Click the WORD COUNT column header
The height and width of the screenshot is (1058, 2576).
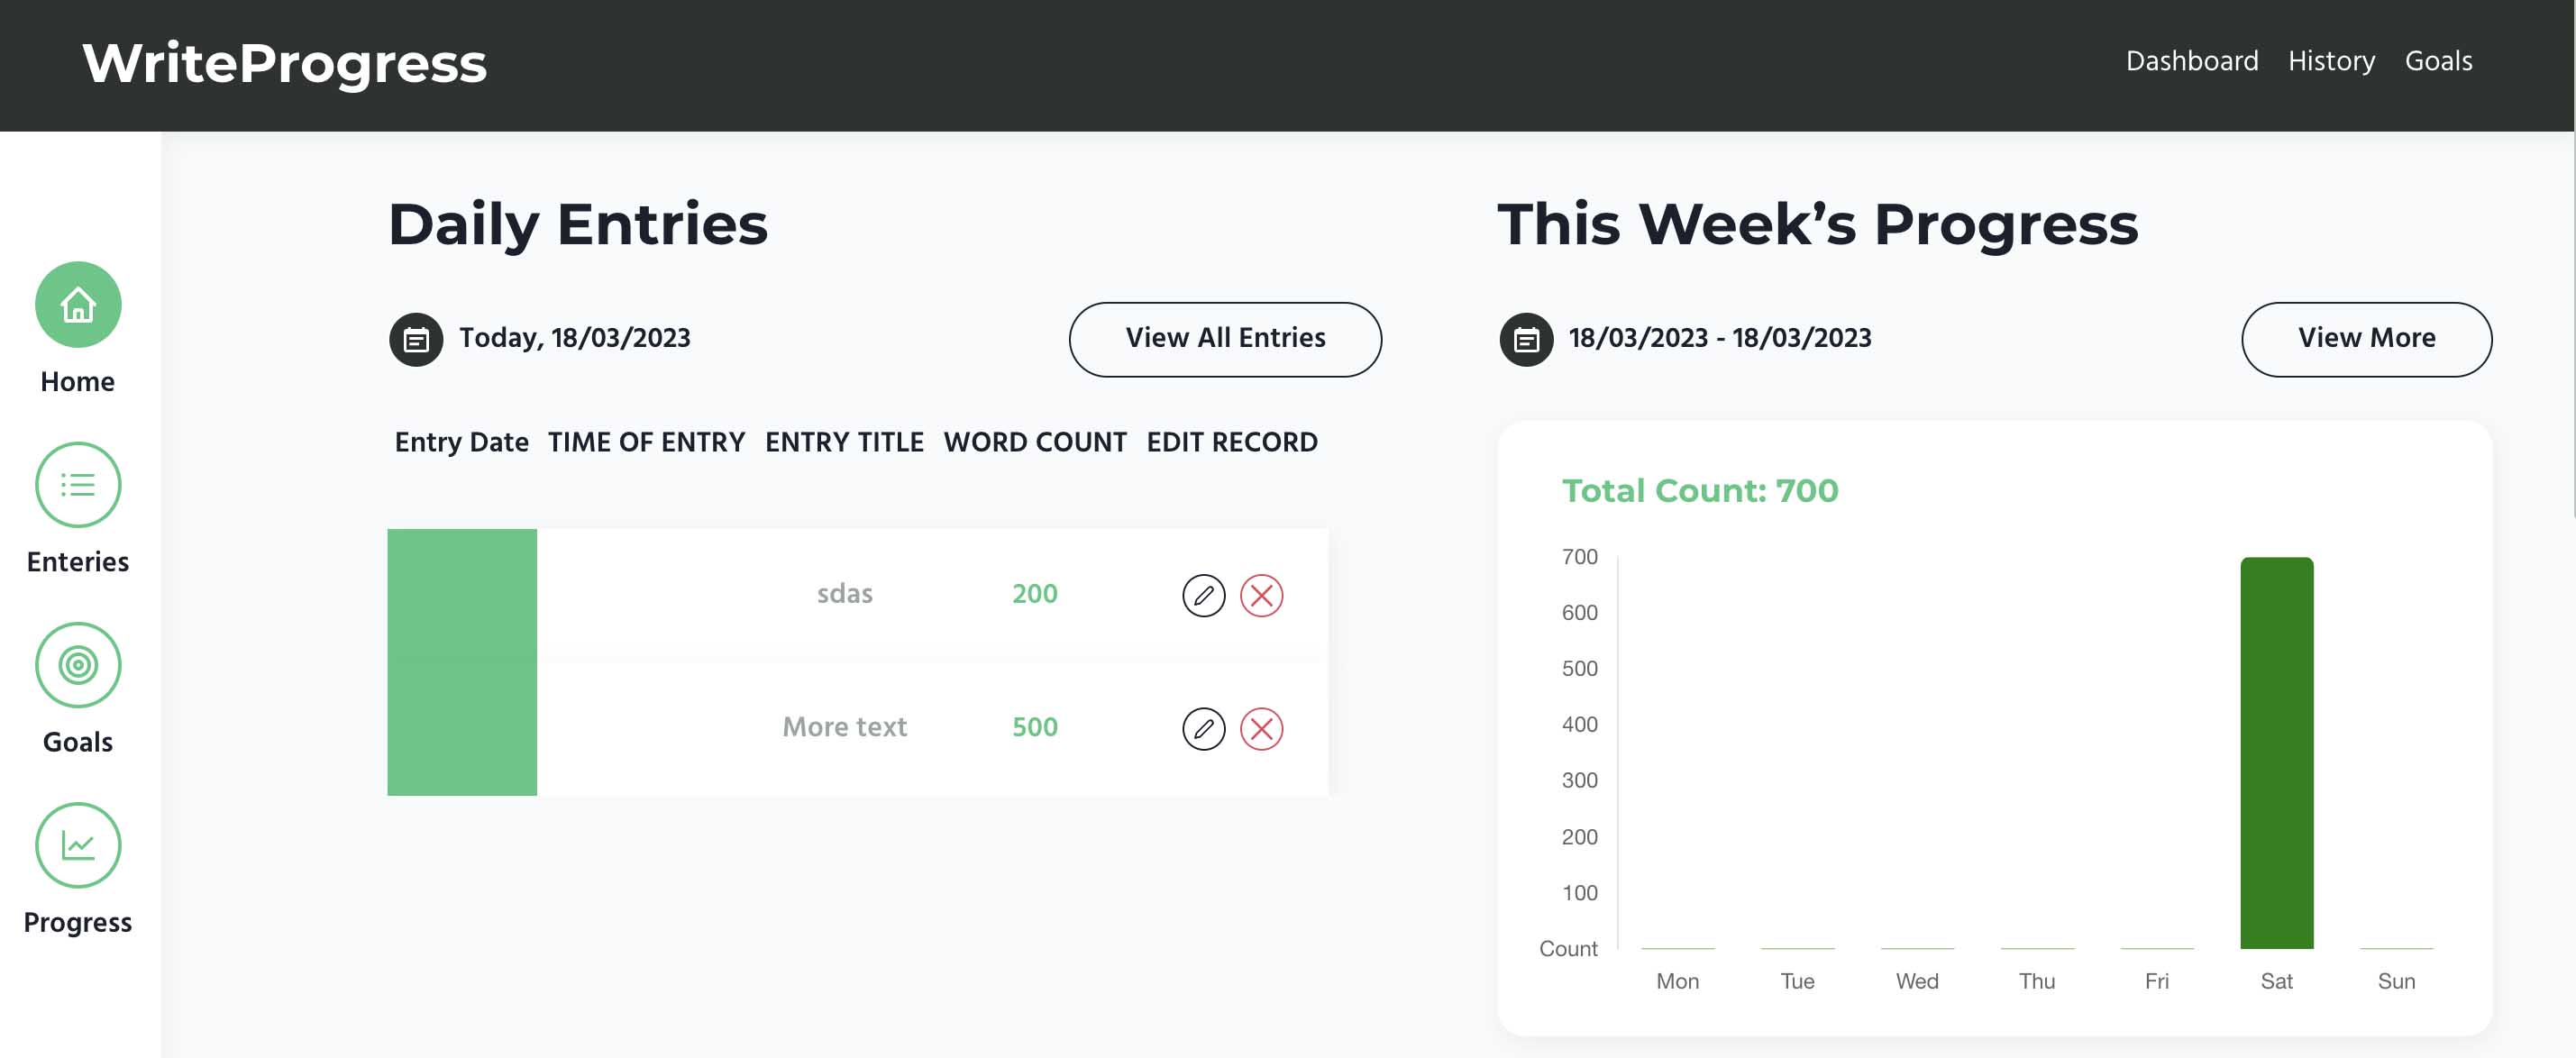[x=1035, y=442]
